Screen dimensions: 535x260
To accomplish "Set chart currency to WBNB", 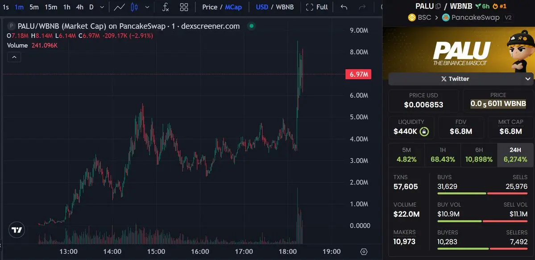I will pos(285,7).
